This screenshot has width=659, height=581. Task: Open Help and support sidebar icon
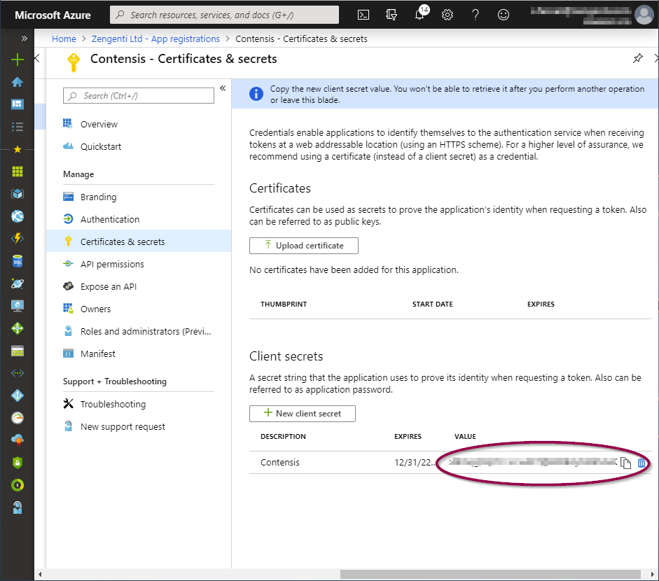pos(18,507)
